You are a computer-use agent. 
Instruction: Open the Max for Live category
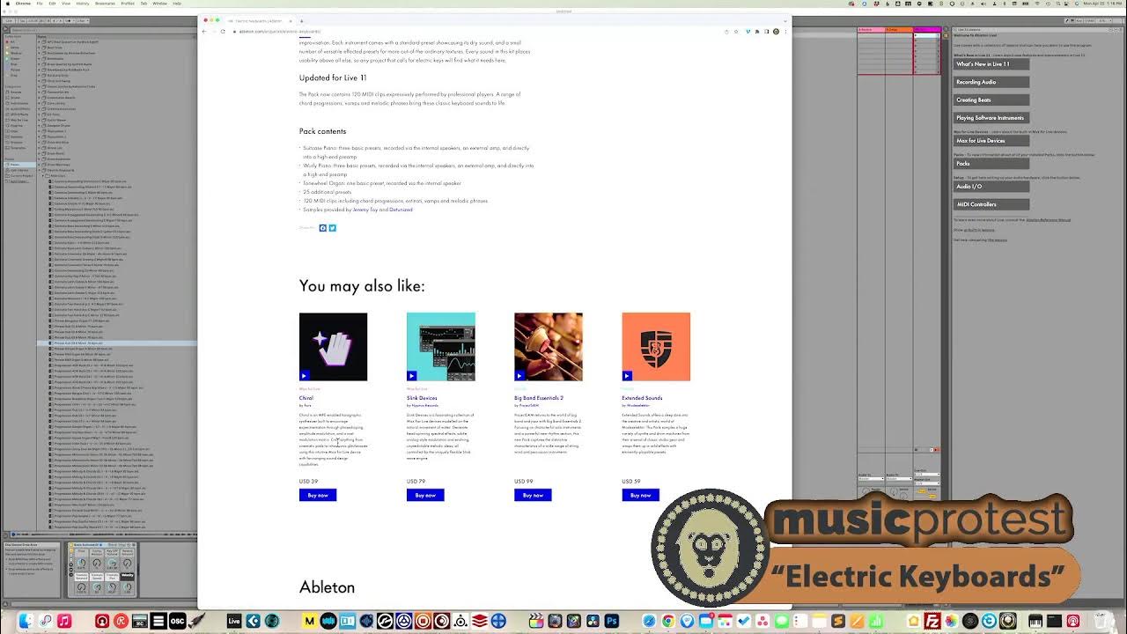click(18, 120)
